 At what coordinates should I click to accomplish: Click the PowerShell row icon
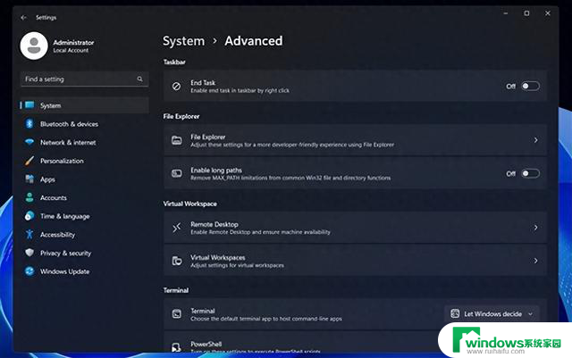[177, 347]
